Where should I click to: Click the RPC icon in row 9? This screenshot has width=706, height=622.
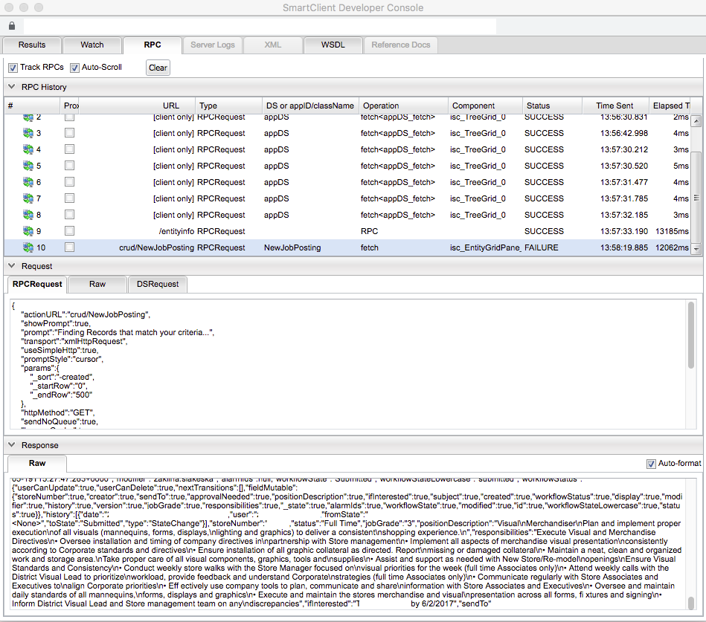pyautogui.click(x=28, y=231)
